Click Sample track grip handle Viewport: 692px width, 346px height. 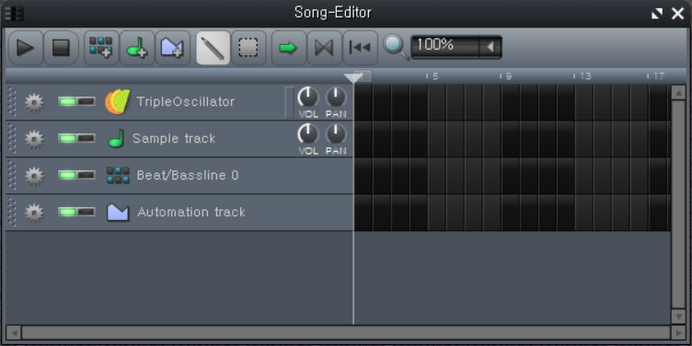click(12, 139)
